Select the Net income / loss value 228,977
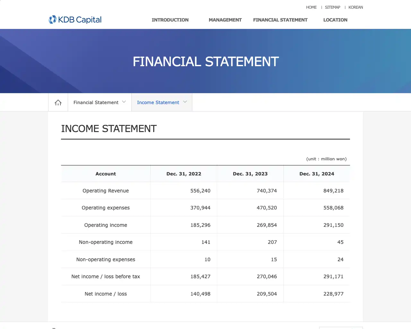This screenshot has height=329, width=411. point(333,294)
